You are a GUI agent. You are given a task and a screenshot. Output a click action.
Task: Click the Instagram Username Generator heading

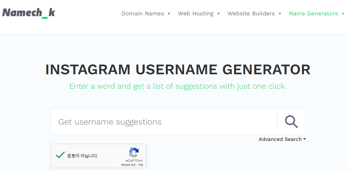click(178, 69)
